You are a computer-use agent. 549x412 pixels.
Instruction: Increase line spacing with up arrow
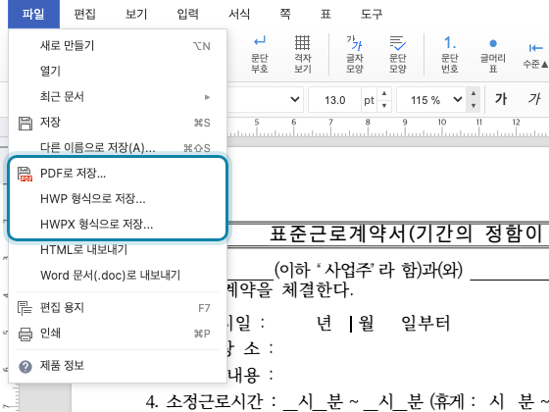(x=474, y=93)
